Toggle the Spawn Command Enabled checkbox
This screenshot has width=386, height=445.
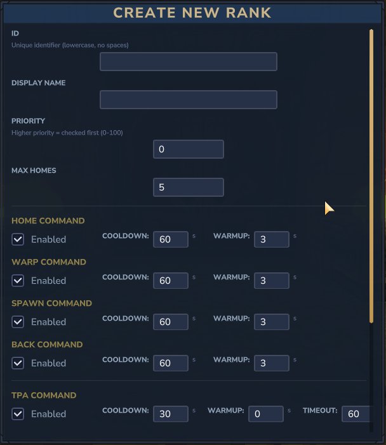click(18, 322)
